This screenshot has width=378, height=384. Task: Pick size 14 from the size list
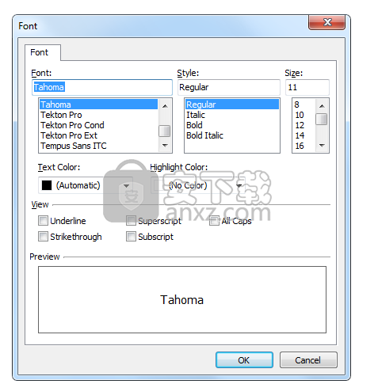[300, 135]
